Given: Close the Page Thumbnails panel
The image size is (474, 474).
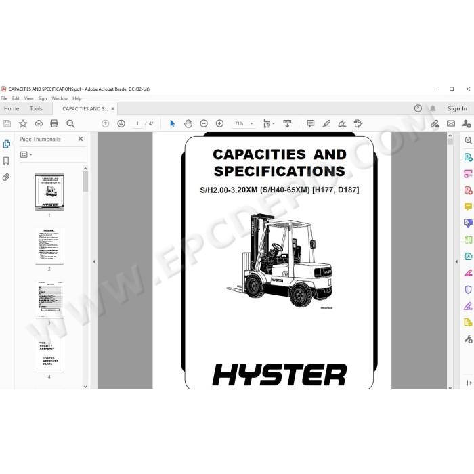Looking at the screenshot, I should tap(81, 139).
